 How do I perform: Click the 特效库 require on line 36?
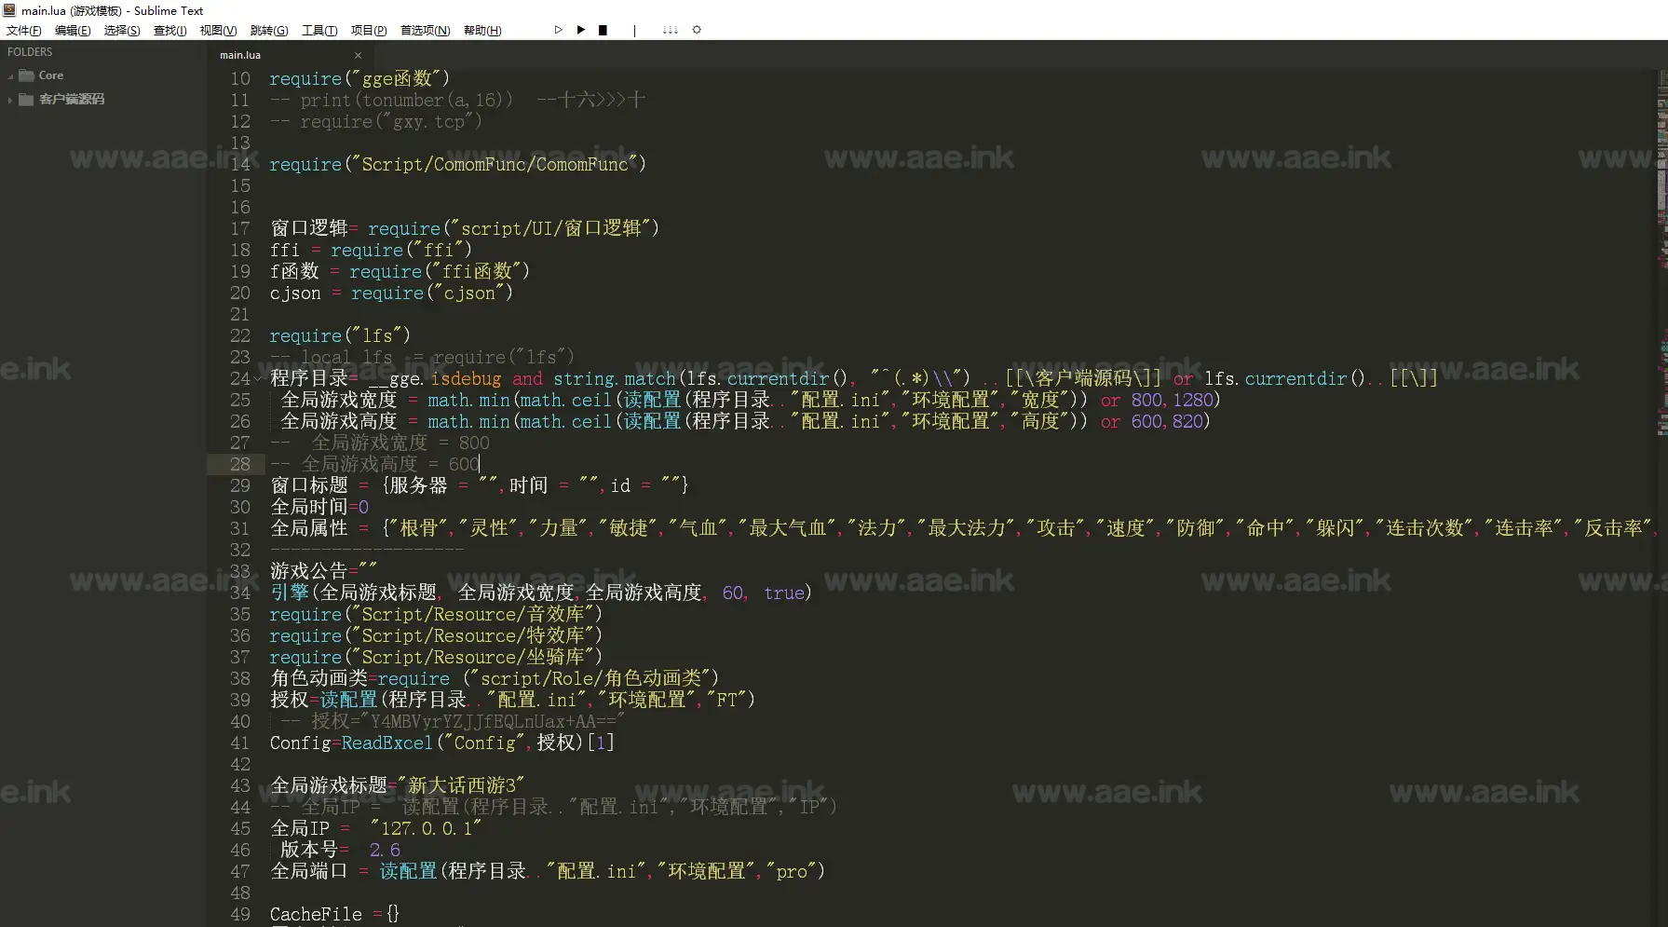click(x=436, y=635)
